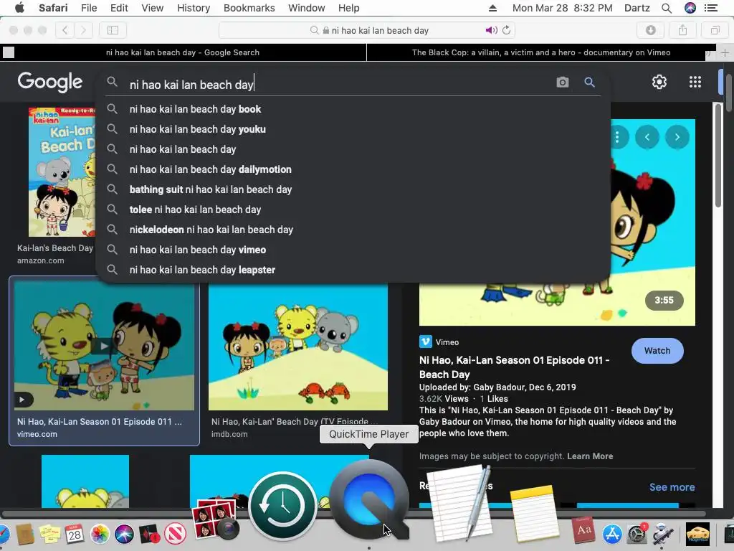Click the Learn More copyright link
734x551 pixels.
(590, 456)
